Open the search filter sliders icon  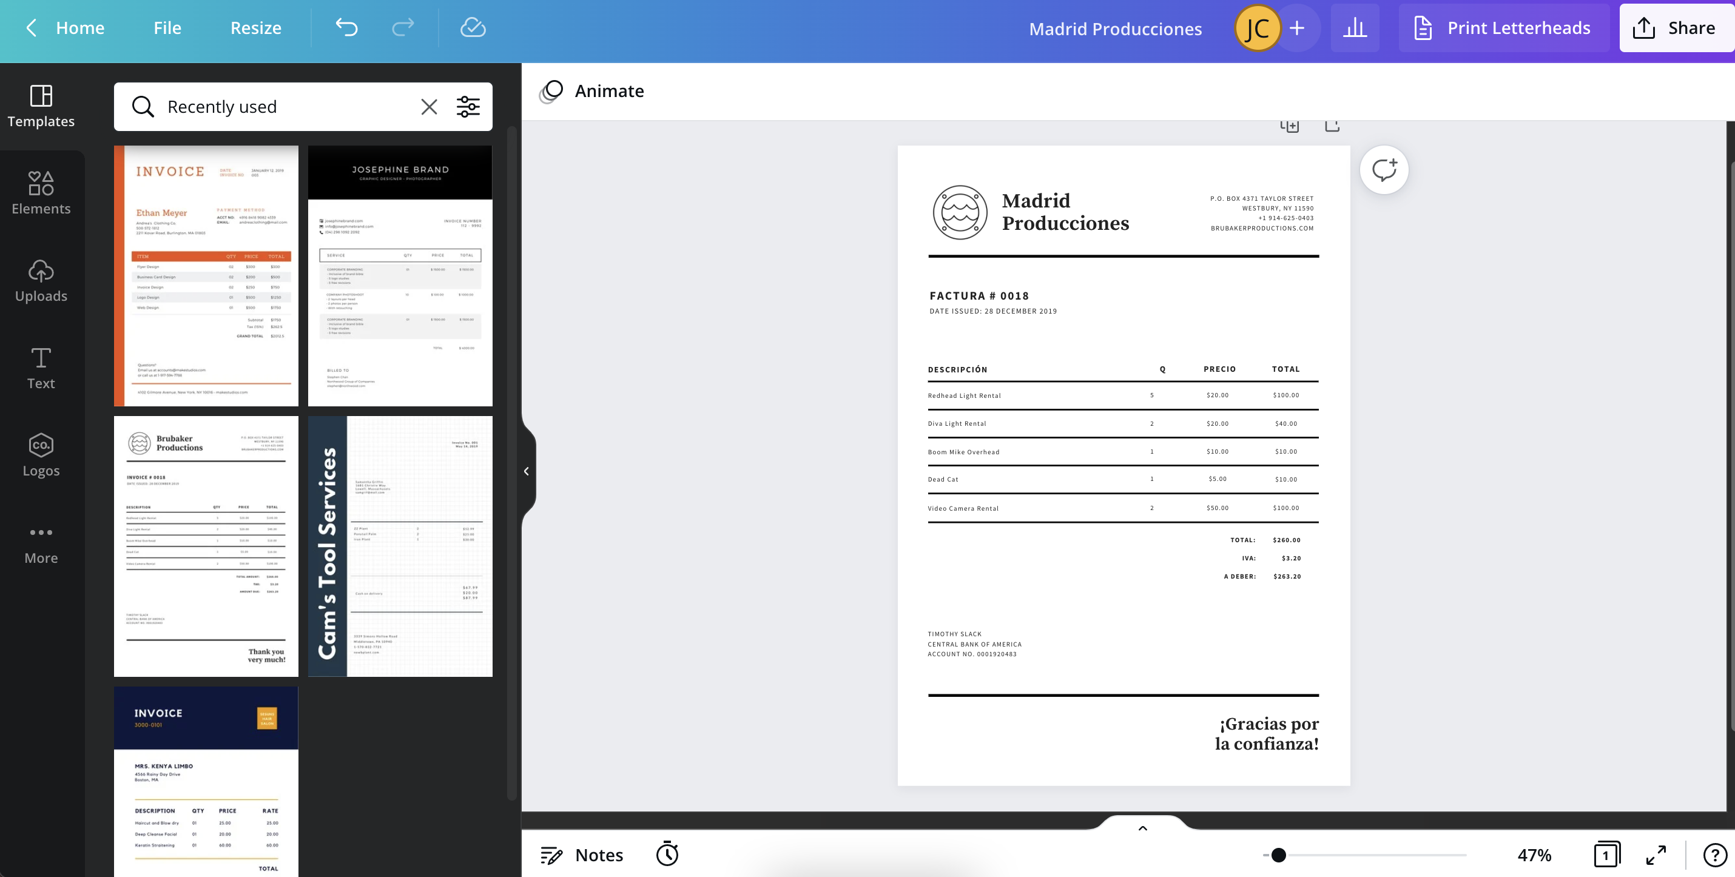(468, 106)
